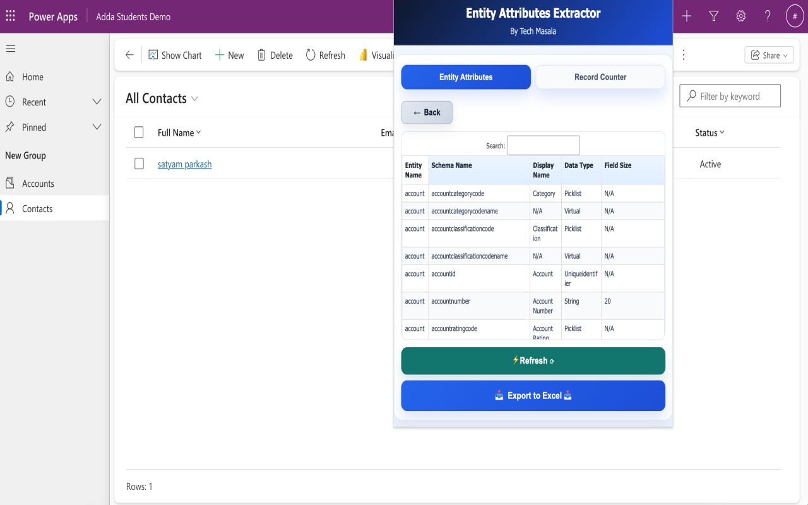Select the accountcategorycodename cell
This screenshot has height=505, width=808.
point(479,211)
